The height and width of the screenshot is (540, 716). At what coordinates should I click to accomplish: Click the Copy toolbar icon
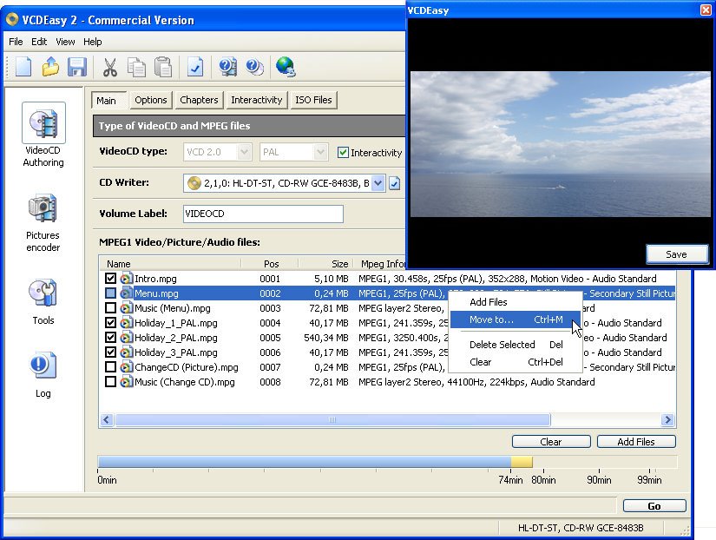[136, 67]
